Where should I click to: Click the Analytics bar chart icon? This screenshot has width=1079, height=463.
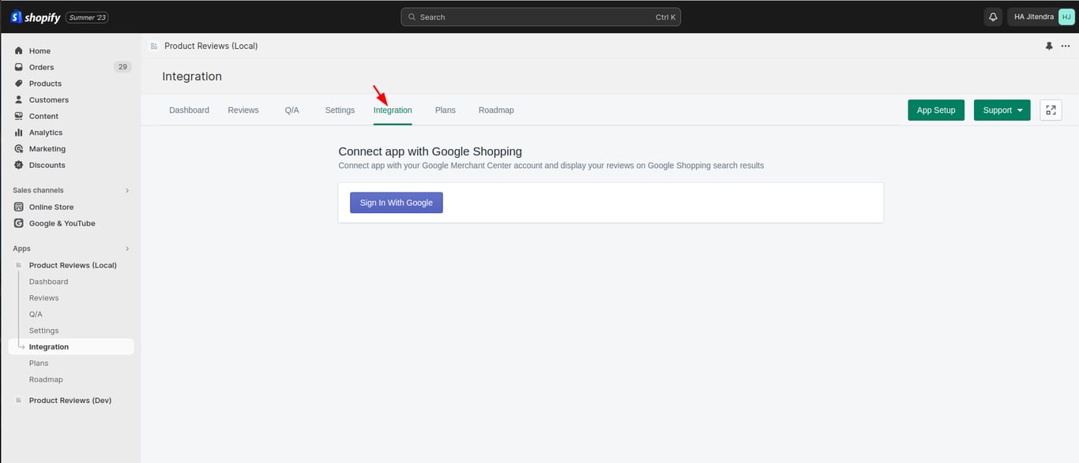19,133
